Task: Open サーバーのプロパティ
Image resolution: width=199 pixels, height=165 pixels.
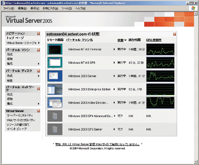Action: (x=20, y=115)
